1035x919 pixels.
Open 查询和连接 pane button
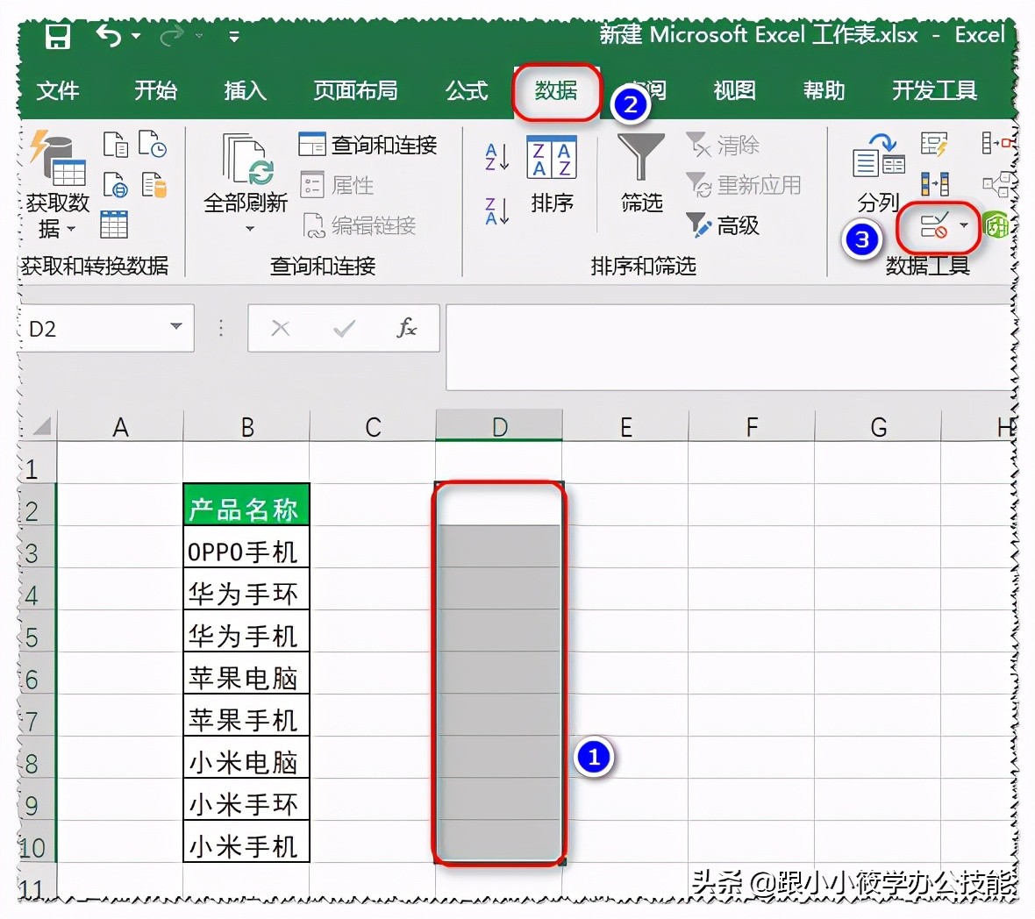(368, 145)
